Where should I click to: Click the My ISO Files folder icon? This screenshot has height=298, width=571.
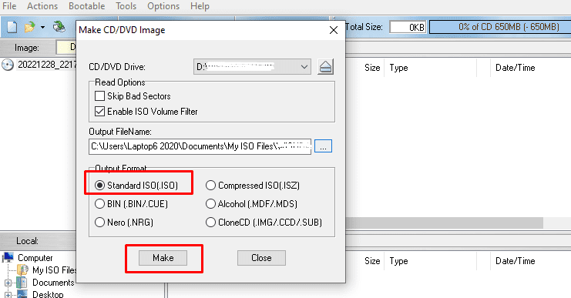tap(23, 270)
